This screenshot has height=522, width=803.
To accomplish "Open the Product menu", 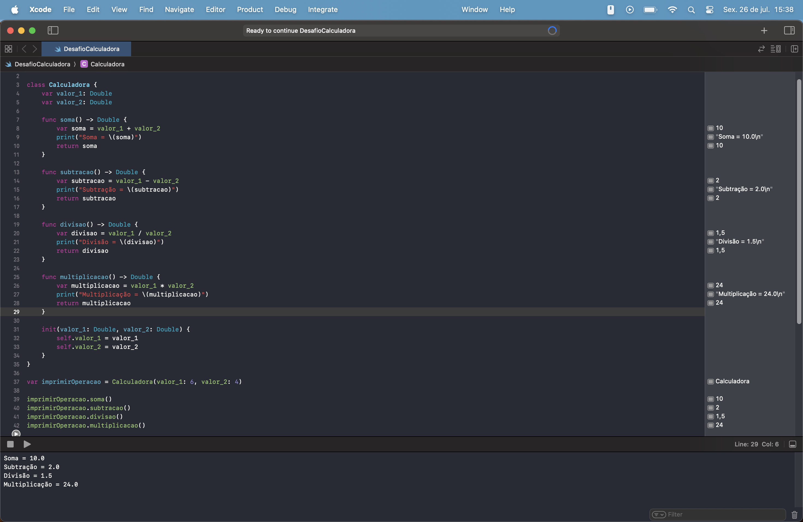I will pos(250,10).
